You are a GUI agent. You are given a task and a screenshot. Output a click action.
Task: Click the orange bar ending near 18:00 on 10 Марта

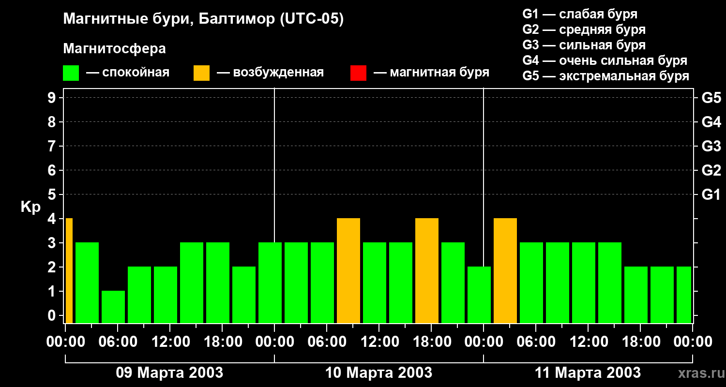click(427, 270)
